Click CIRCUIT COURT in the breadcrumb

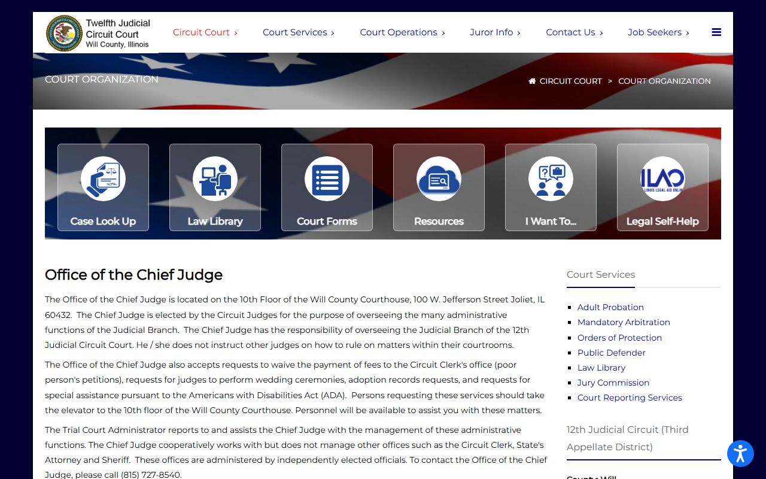click(x=571, y=81)
